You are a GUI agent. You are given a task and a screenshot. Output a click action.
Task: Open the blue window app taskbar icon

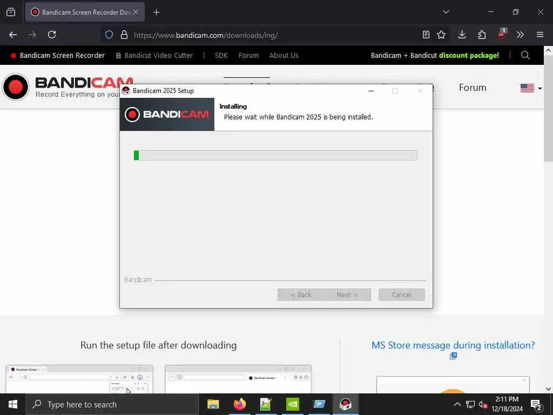coord(319,404)
